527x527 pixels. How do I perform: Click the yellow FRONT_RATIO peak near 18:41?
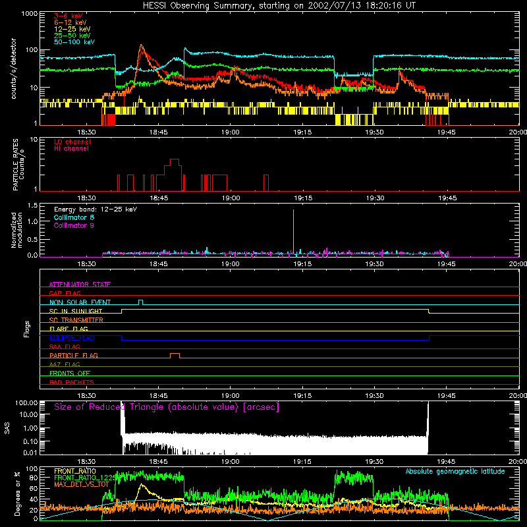(x=142, y=485)
